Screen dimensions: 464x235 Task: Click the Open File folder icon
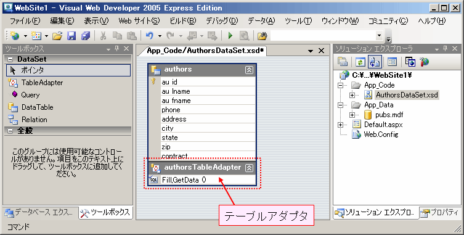tap(57, 36)
